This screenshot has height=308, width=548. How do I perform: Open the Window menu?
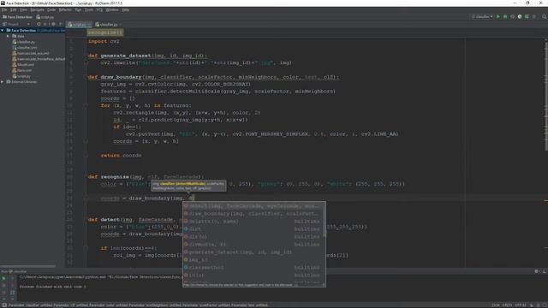coord(112,10)
